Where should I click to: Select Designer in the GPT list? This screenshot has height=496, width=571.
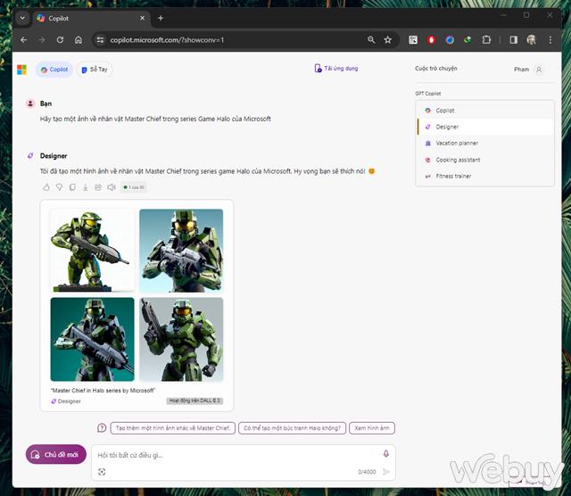coord(484,127)
